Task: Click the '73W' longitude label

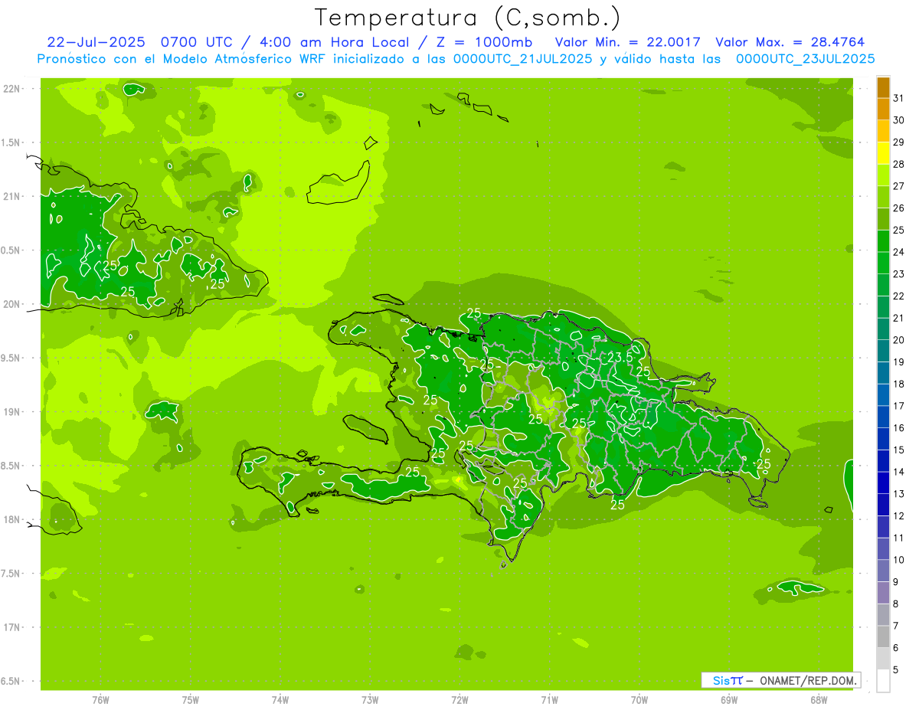Action: tap(370, 700)
